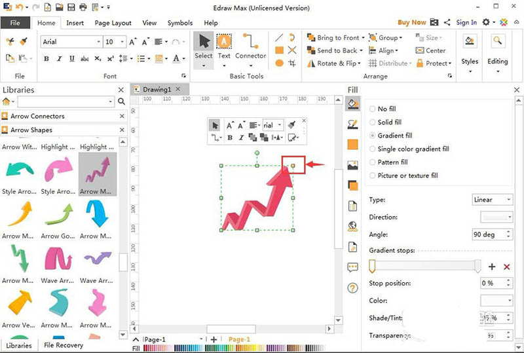Select the No fill option
The width and height of the screenshot is (524, 353).
383,109
